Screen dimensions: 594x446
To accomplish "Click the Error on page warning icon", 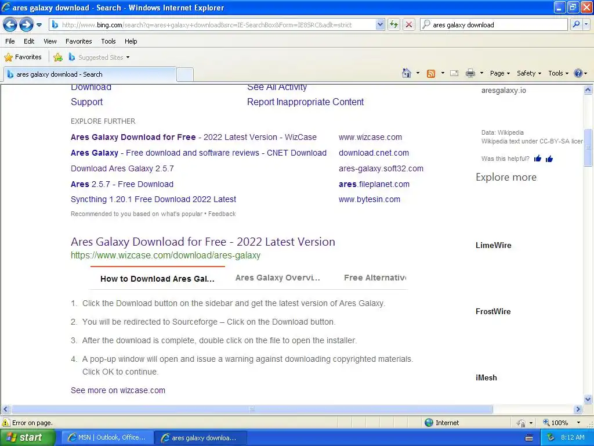I will (x=6, y=423).
